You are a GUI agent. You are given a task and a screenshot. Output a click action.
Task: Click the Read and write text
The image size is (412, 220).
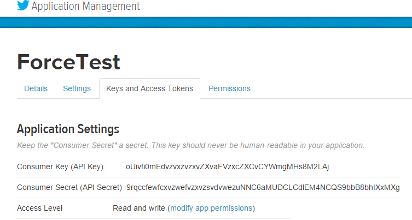pyautogui.click(x=139, y=208)
